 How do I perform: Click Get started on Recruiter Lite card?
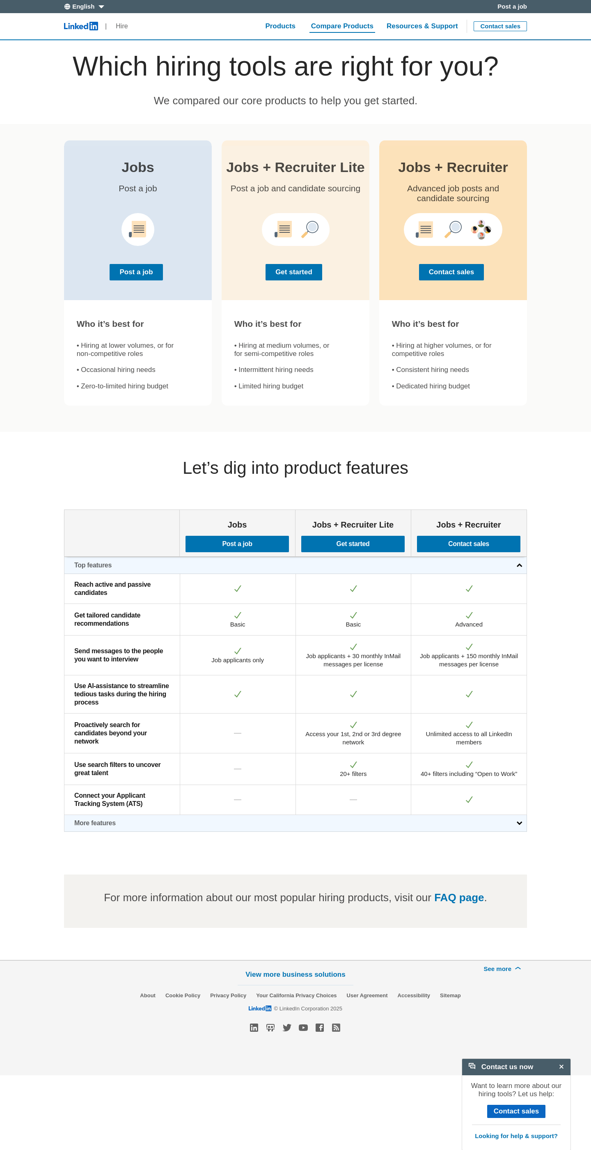coord(294,272)
